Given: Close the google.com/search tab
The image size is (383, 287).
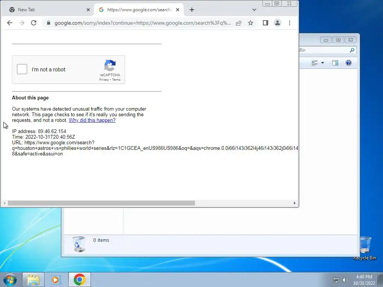Looking at the screenshot, I should [178, 10].
